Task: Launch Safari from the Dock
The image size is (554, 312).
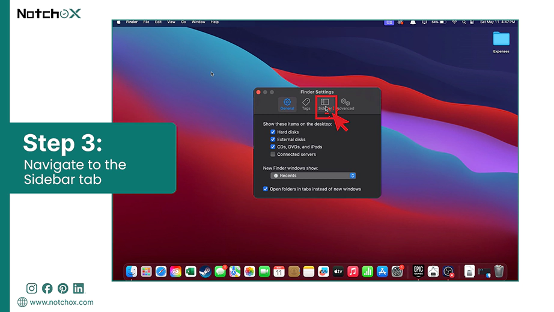Action: point(161,271)
